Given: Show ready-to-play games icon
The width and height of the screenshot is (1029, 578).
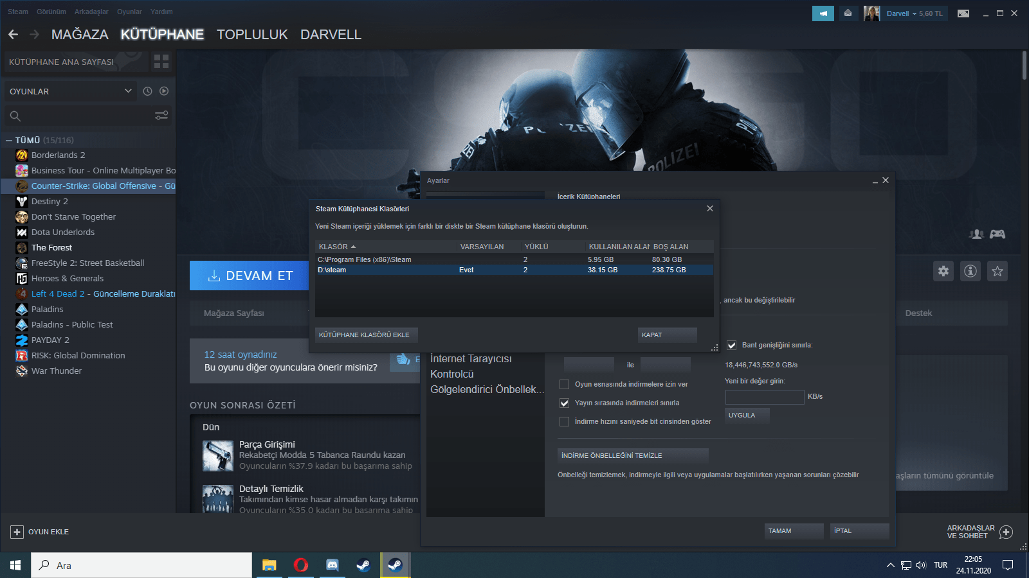Looking at the screenshot, I should [164, 91].
